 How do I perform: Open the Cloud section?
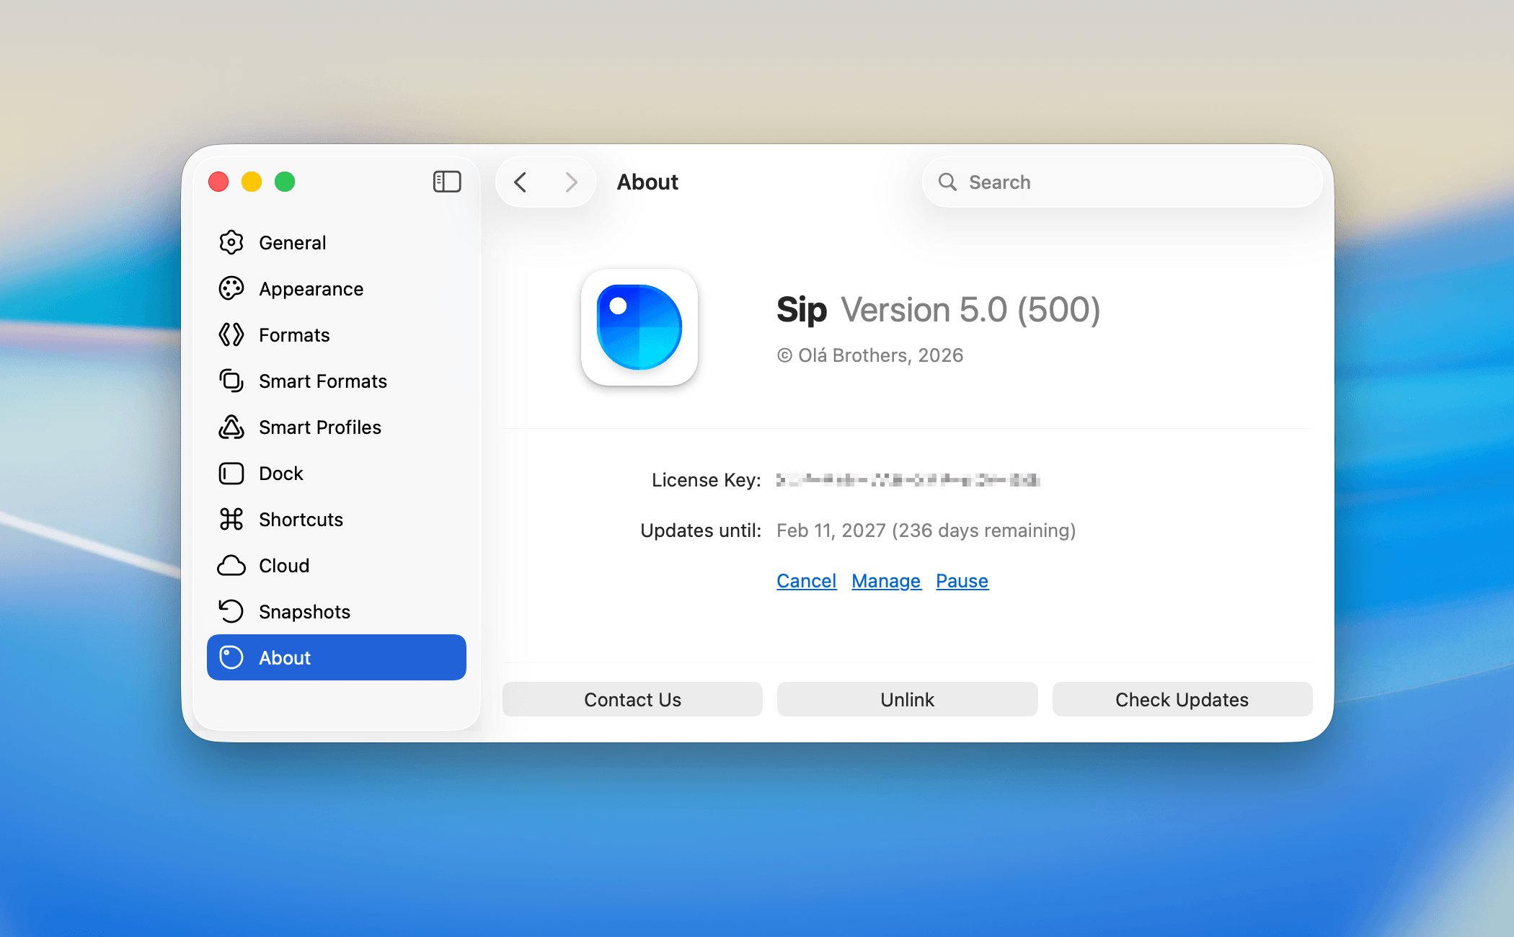point(337,566)
